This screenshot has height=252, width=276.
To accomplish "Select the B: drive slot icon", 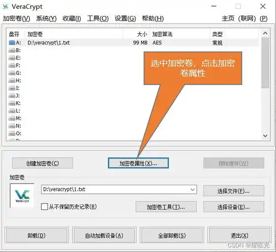I will click(12, 50).
